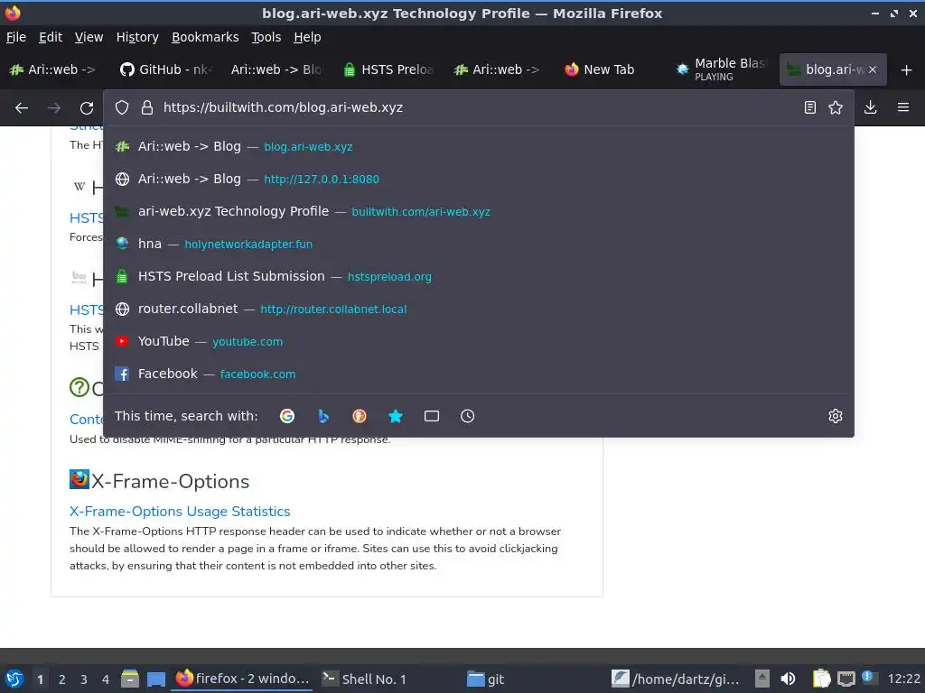
Task: Open tracking protection shield icon
Action: 122,108
